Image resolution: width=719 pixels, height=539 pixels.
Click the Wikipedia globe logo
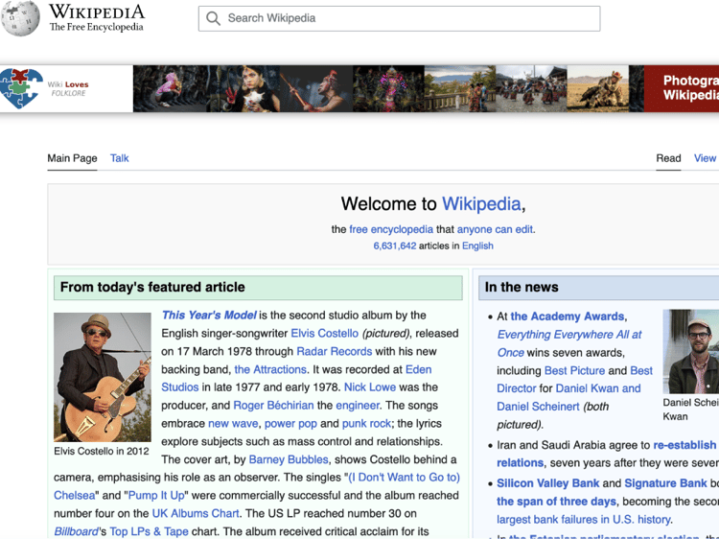[21, 18]
